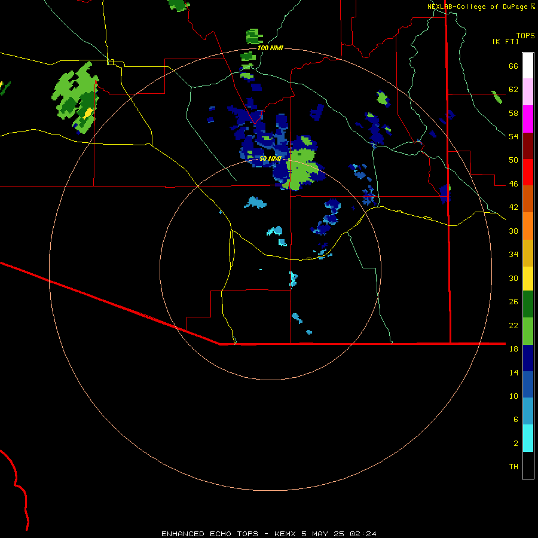Viewport: 538px width, 538px height.
Task: Click the yellow legend swatch
Action: pyautogui.click(x=528, y=278)
